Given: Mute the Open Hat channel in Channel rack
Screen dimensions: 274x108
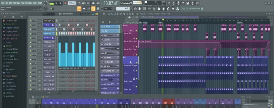Looking at the screenshot, I should (x=30, y=33).
